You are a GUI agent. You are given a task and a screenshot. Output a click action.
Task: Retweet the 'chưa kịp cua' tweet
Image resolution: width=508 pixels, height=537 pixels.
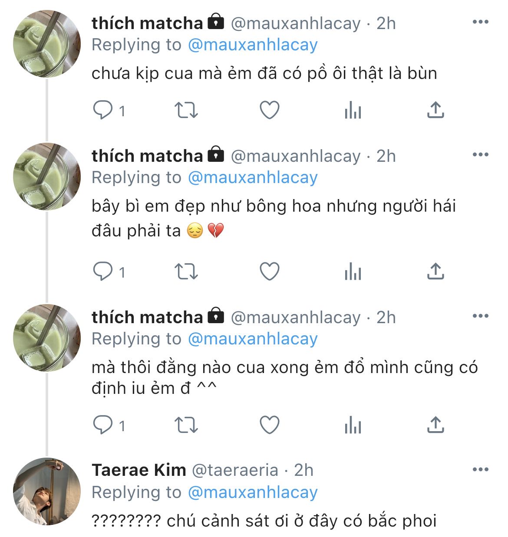tap(186, 110)
